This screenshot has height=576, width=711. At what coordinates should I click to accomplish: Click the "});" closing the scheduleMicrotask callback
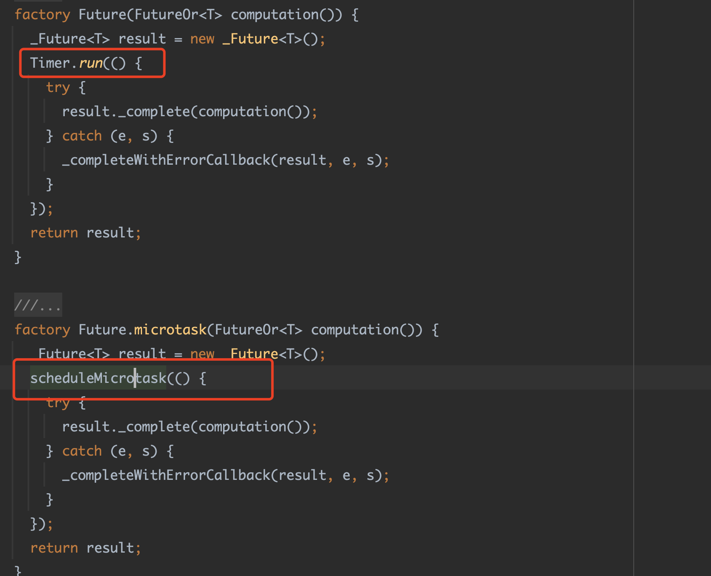(x=41, y=524)
